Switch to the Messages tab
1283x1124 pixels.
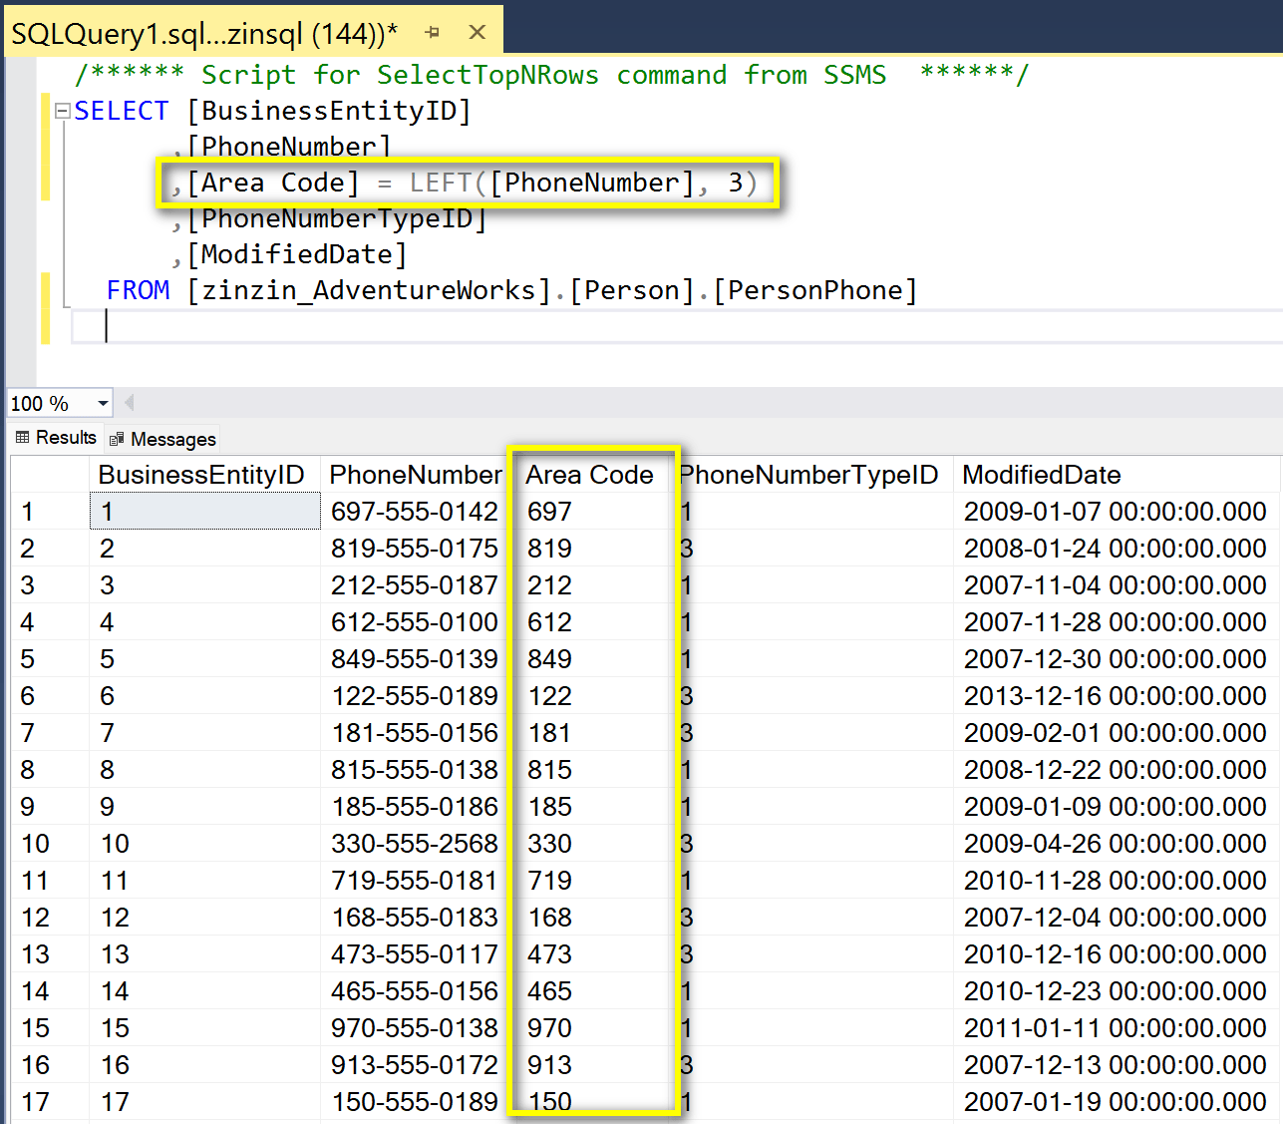tap(162, 439)
